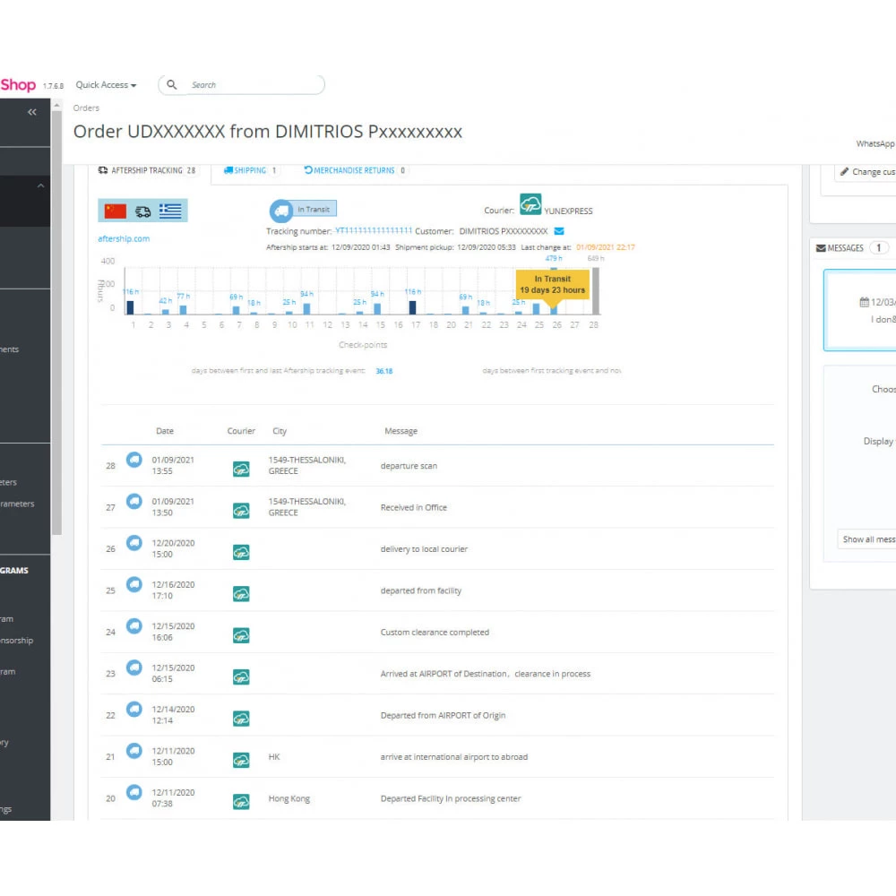Click the Shop logo
Image resolution: width=896 pixels, height=896 pixels.
point(18,84)
